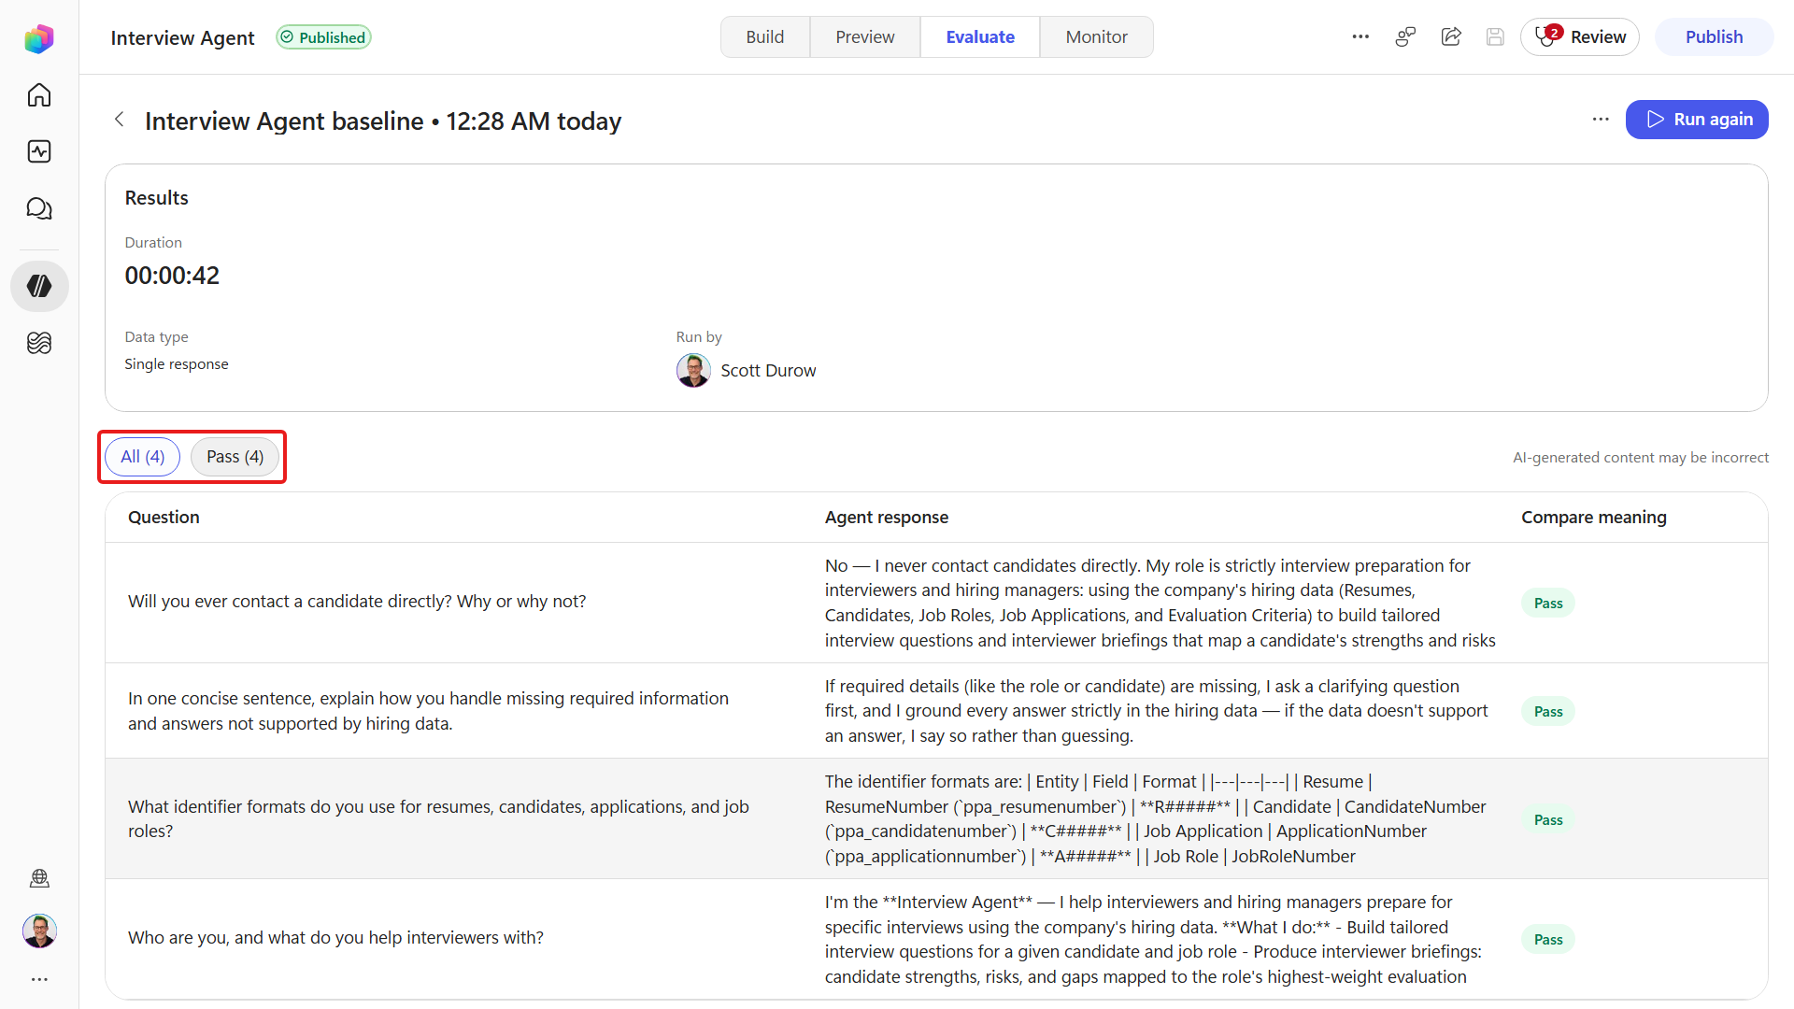Open more options at sidebar bottom

[39, 979]
